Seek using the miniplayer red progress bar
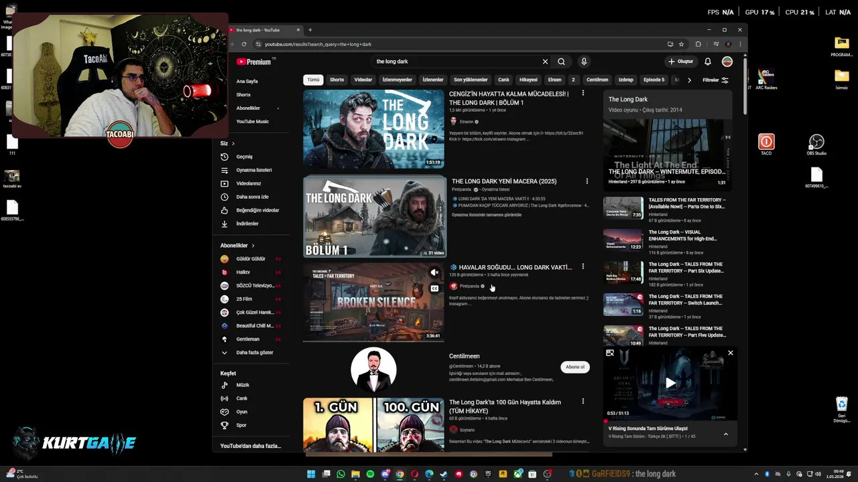The image size is (858, 482). pyautogui.click(x=670, y=420)
